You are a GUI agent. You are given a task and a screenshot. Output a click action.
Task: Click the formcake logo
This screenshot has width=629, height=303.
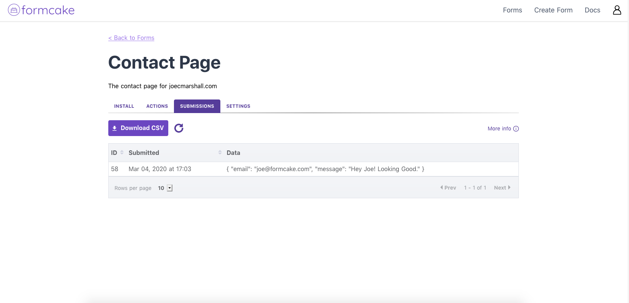[x=41, y=10]
